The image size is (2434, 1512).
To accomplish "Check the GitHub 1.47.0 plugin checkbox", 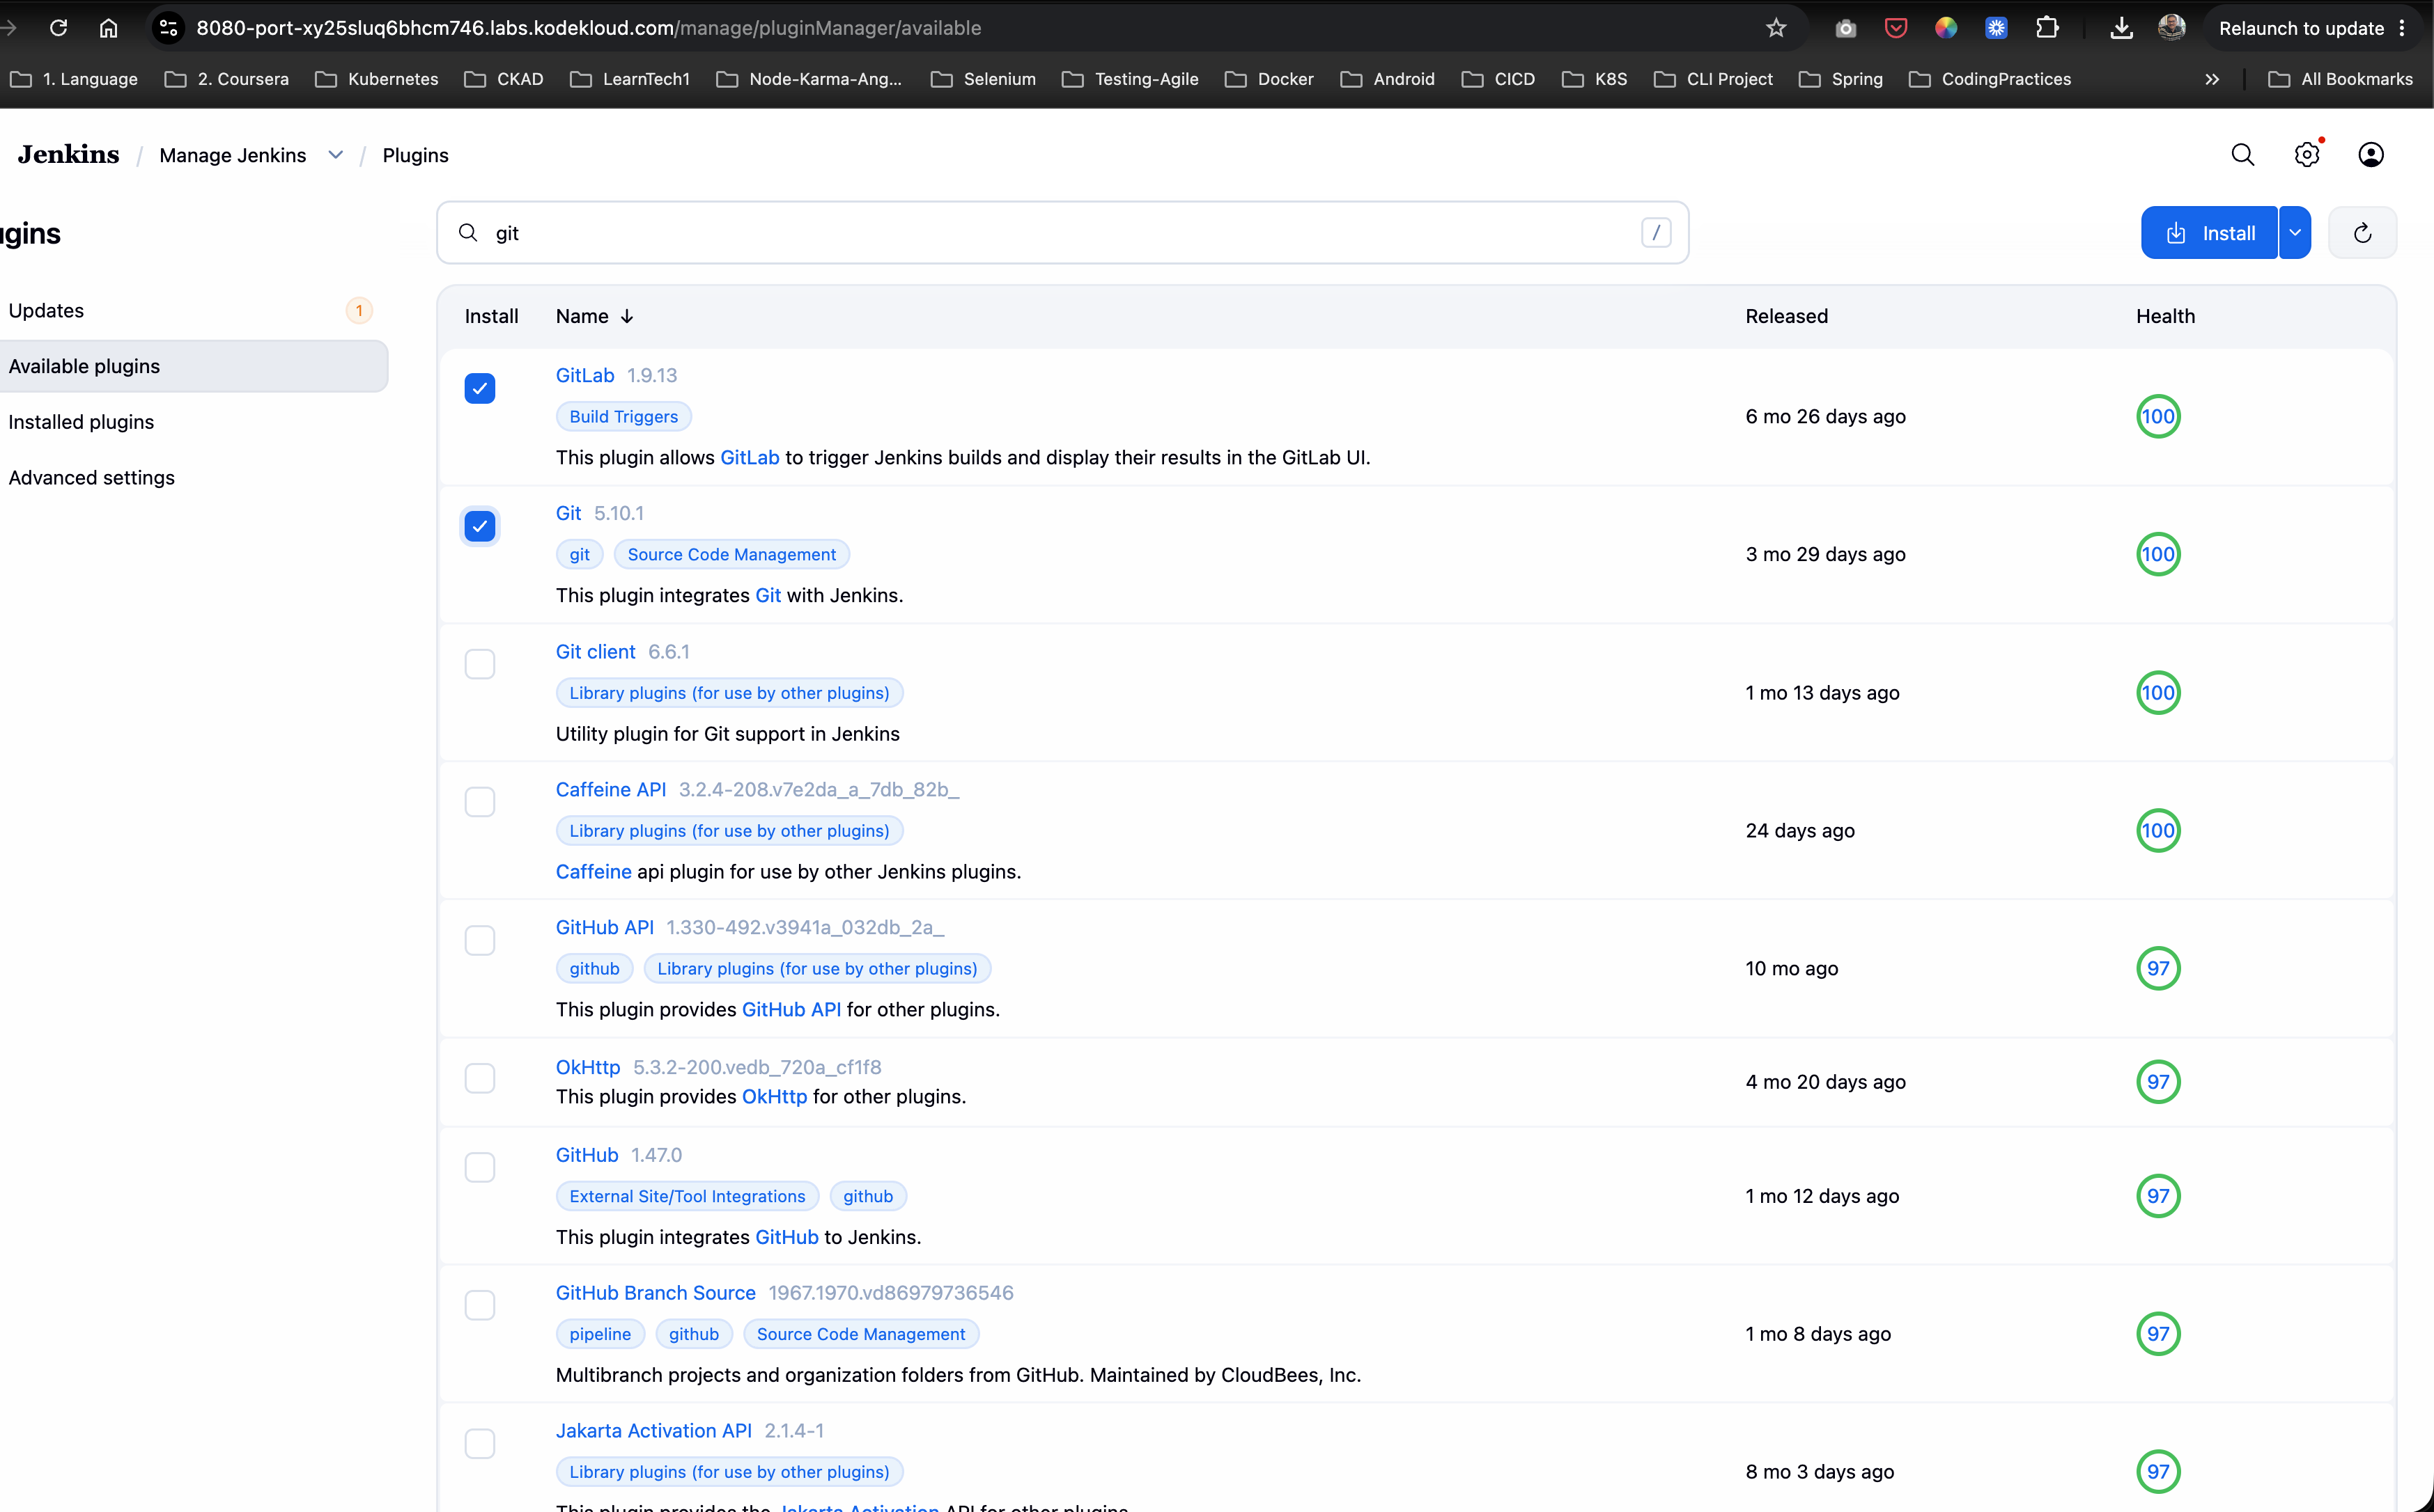I will click(480, 1167).
